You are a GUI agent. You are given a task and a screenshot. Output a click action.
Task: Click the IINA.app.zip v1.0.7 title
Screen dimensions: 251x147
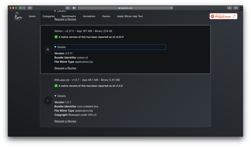(87, 80)
